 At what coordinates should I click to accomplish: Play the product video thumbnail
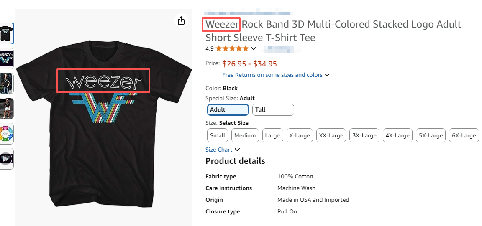(7, 159)
